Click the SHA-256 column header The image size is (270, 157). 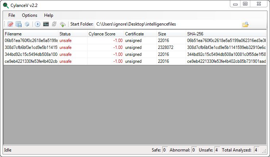225,34
